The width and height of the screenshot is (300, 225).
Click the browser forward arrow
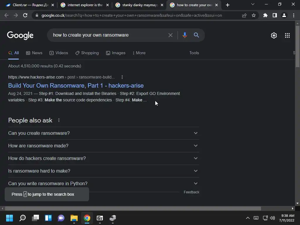[x=16, y=15]
